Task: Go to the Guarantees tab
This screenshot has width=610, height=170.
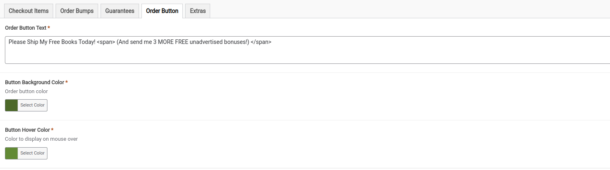Action: 120,11
